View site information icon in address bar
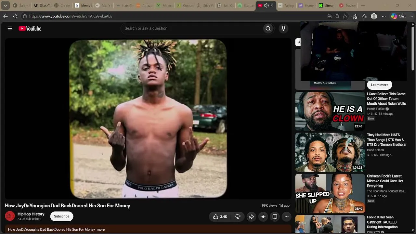 [x=25, y=16]
